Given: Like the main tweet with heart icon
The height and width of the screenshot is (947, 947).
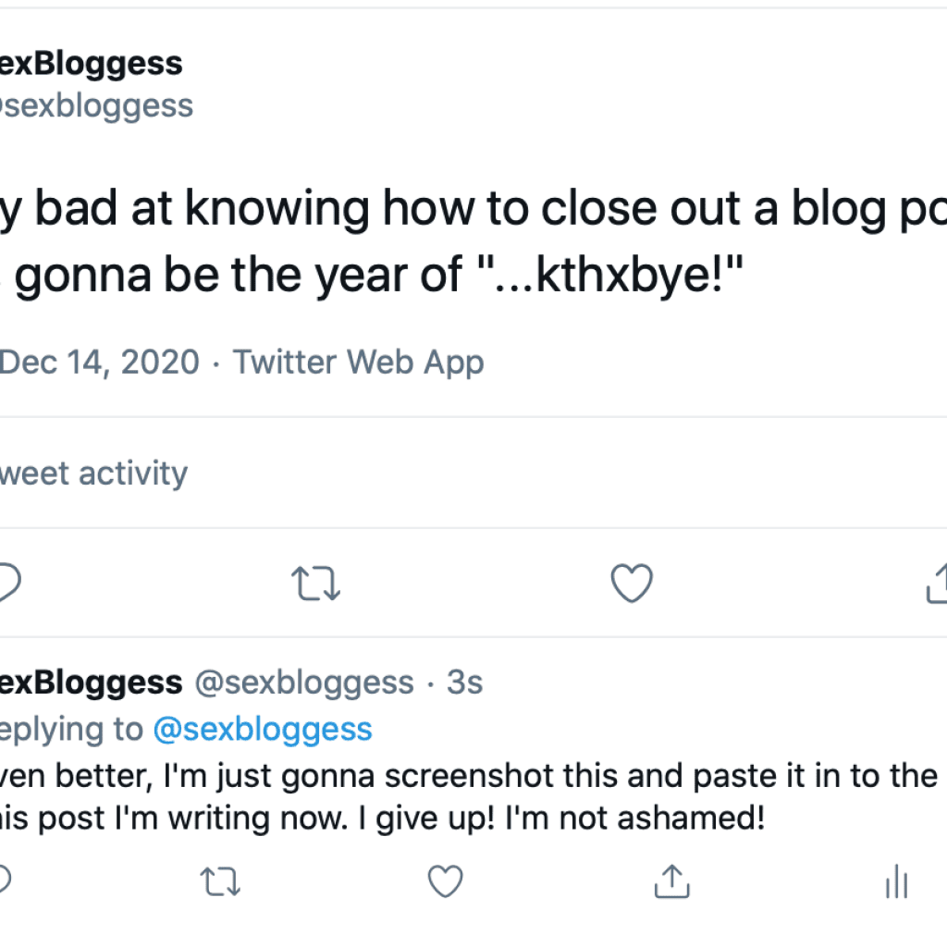Looking at the screenshot, I should [632, 583].
